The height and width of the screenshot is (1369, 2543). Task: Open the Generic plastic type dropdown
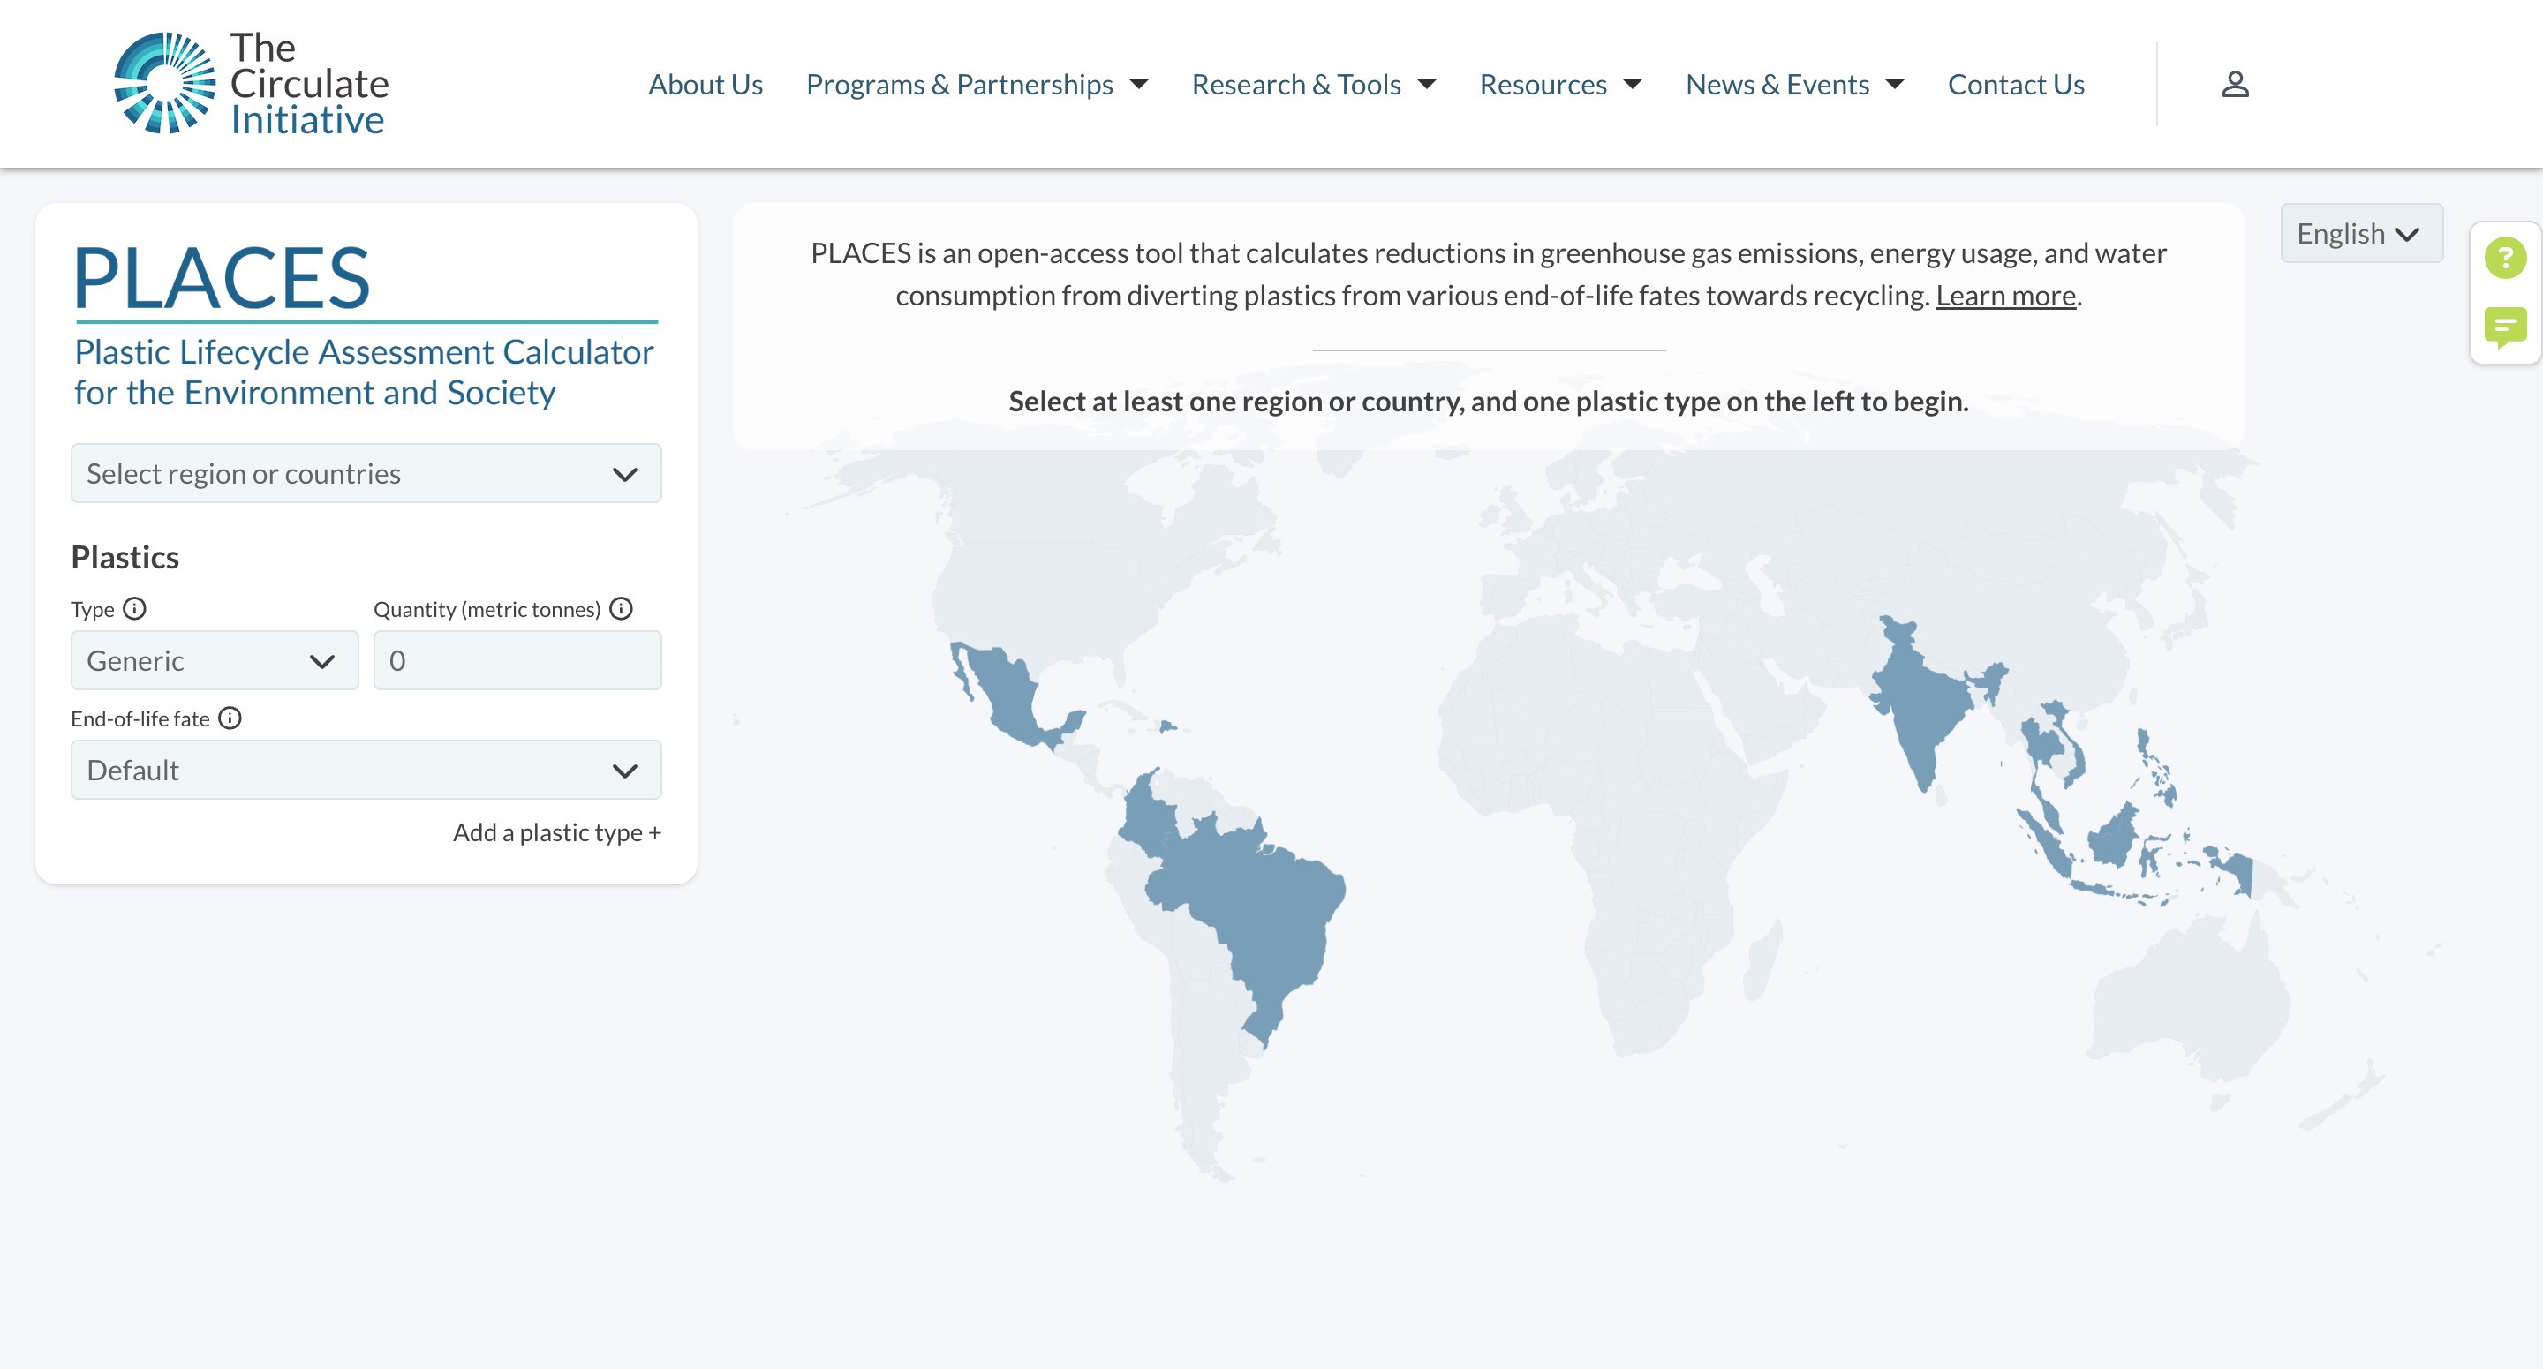215,660
